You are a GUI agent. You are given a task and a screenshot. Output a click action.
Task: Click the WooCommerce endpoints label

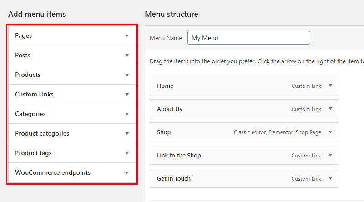(53, 172)
